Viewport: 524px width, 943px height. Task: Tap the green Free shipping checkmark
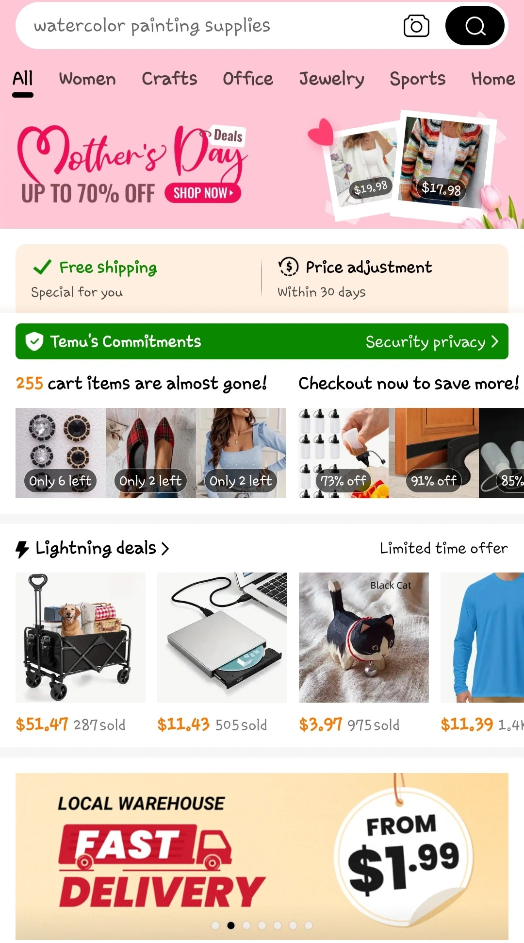coord(42,267)
